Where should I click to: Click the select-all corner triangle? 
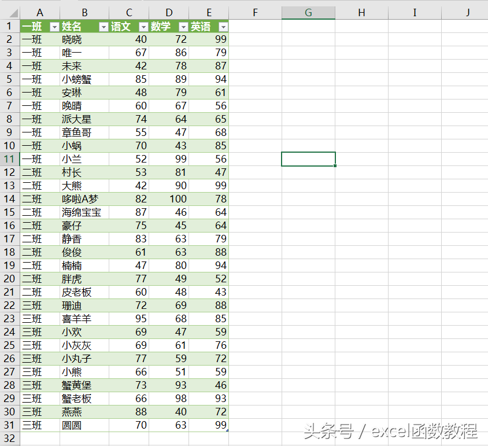click(x=13, y=13)
